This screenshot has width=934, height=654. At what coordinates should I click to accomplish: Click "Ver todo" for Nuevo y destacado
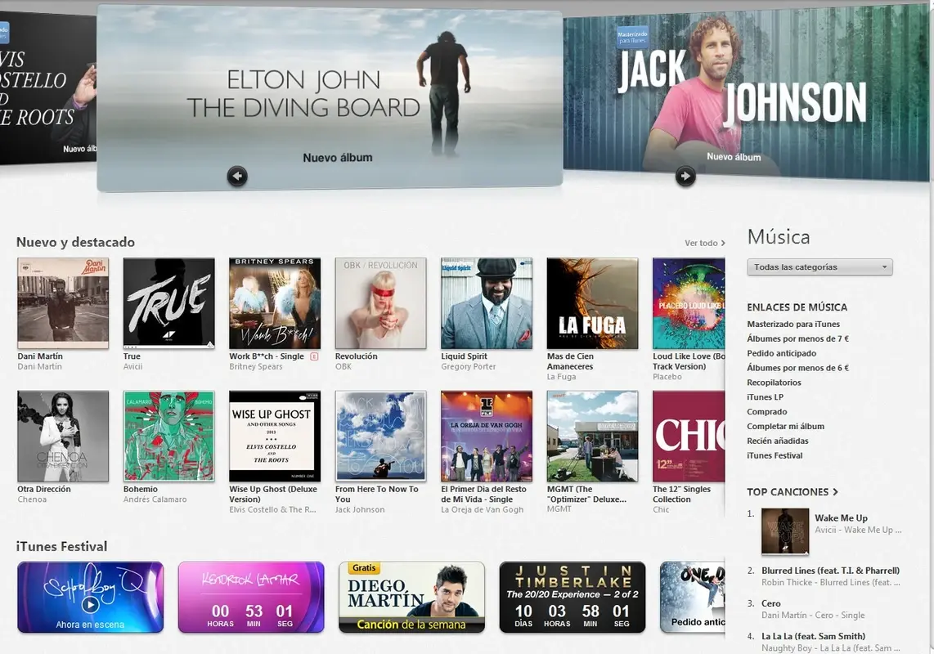(x=701, y=242)
